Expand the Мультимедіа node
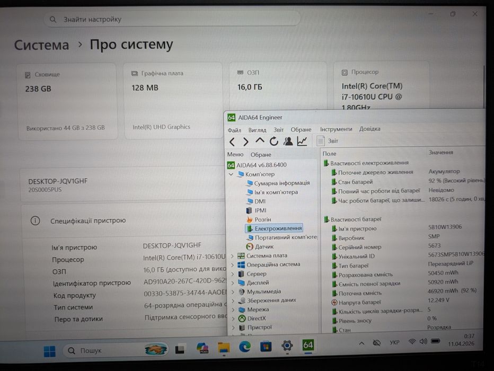 point(233,292)
